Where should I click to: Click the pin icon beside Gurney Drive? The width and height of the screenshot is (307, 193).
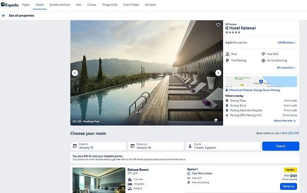pyautogui.click(x=227, y=106)
